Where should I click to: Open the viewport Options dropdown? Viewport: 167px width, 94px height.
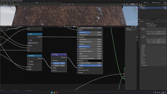click(x=135, y=6)
